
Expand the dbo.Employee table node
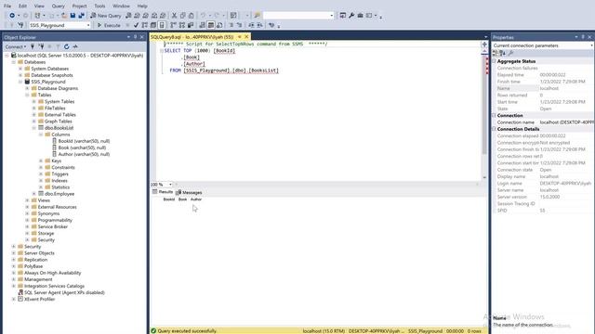pyautogui.click(x=34, y=194)
